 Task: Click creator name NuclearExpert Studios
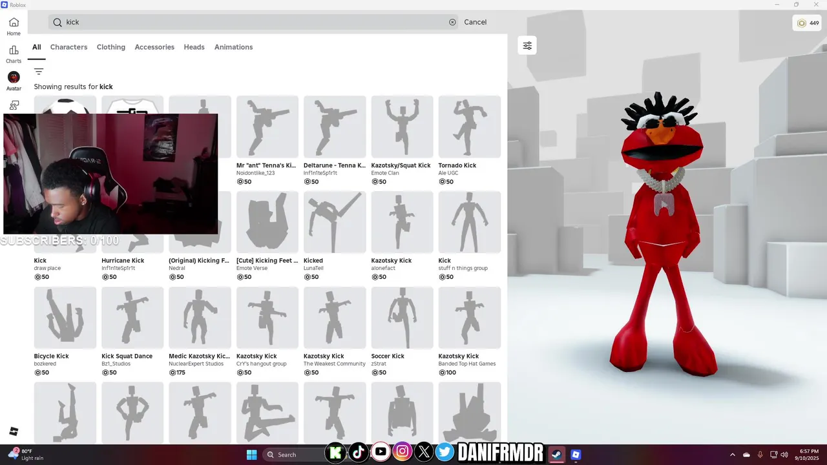point(196,364)
